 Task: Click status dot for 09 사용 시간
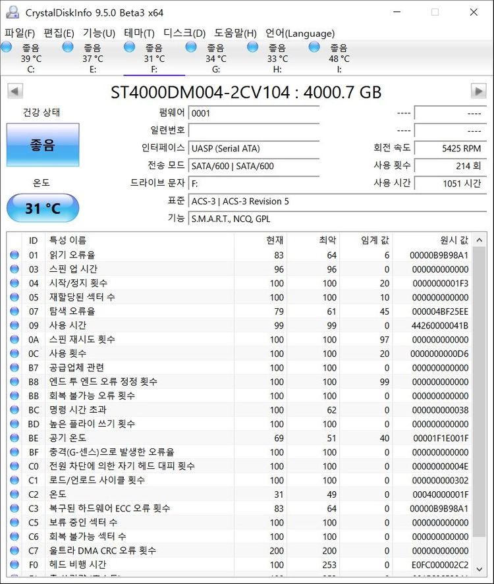(14, 325)
